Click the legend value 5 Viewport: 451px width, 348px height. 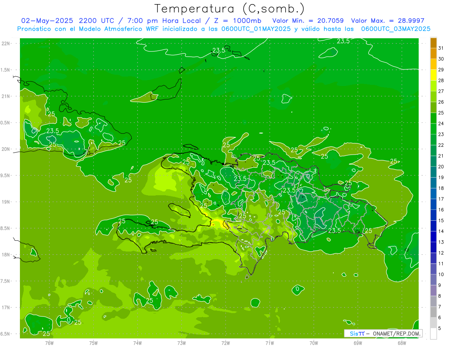[x=440, y=328]
